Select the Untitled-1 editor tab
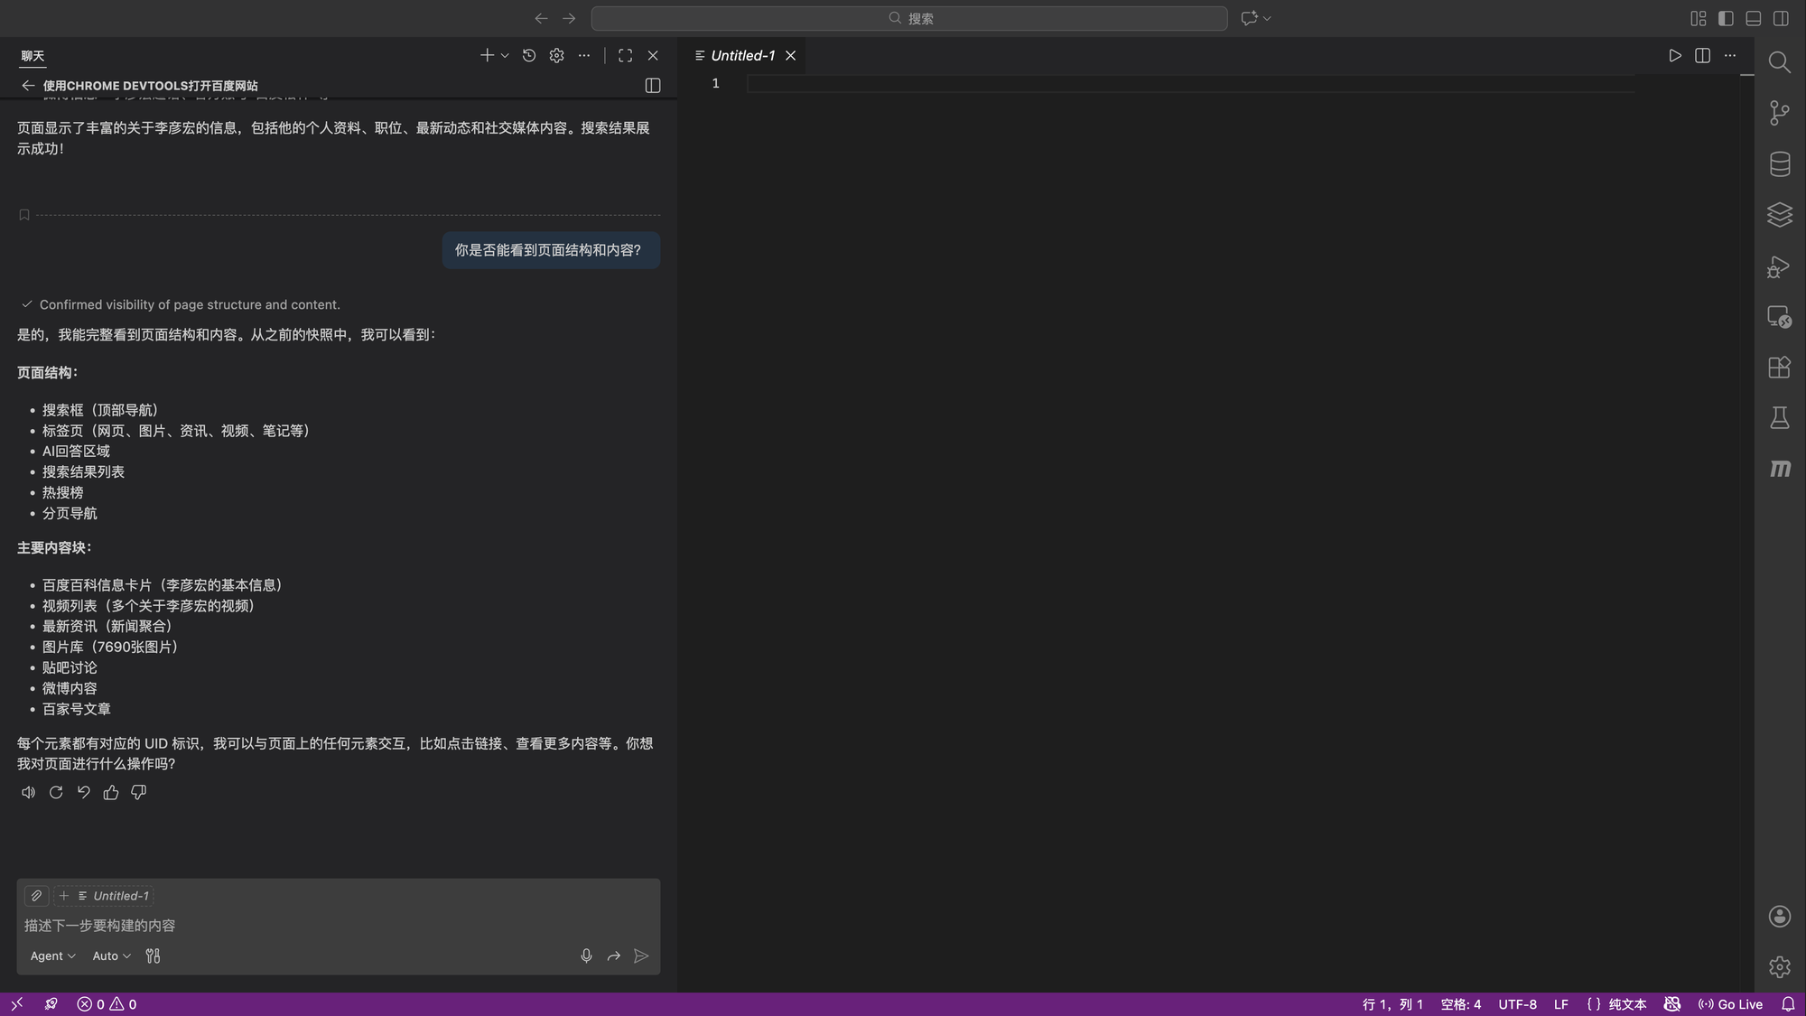The width and height of the screenshot is (1806, 1016). [742, 55]
